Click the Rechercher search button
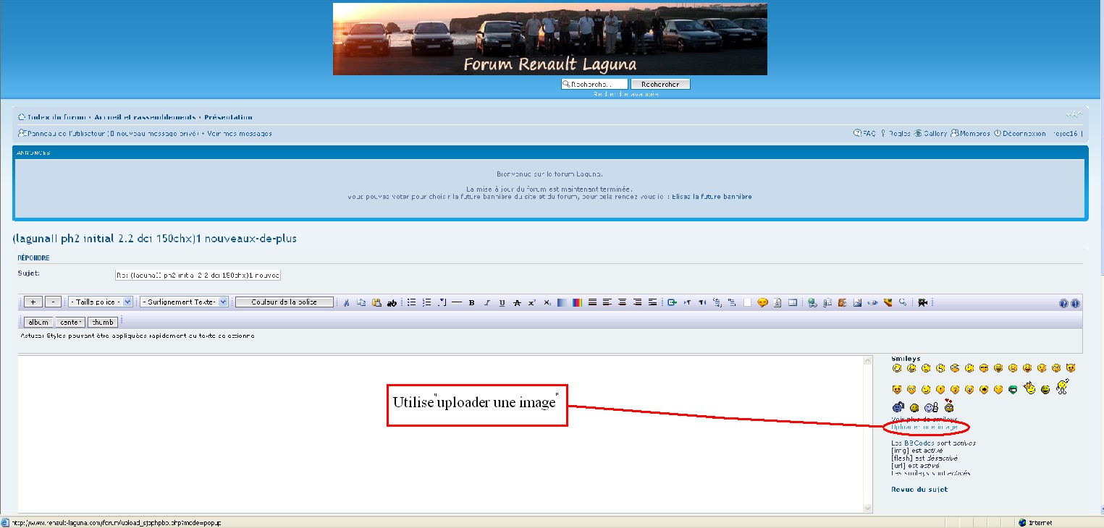The image size is (1104, 528). [x=660, y=85]
